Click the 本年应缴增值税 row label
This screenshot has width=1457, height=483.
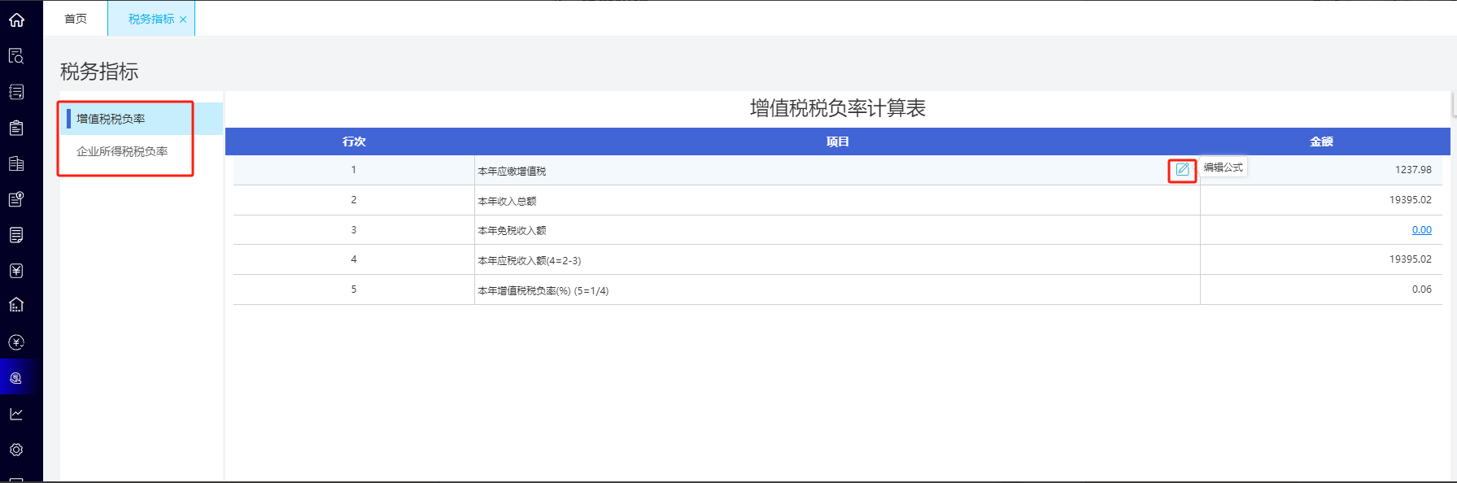(512, 171)
